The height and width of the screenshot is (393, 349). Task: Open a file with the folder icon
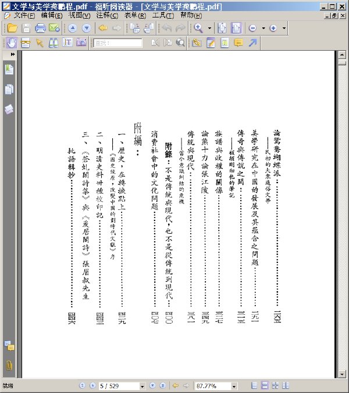tap(12, 28)
